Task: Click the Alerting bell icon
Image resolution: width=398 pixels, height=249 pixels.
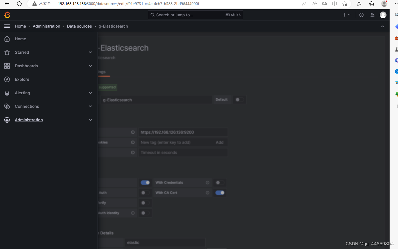Action: [7, 93]
